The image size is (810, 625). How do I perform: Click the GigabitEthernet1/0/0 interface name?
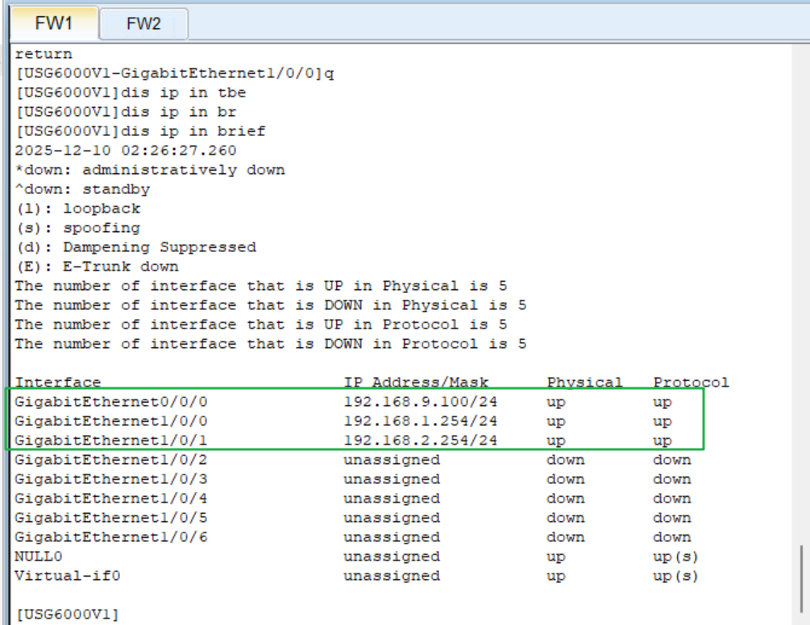[x=111, y=421]
